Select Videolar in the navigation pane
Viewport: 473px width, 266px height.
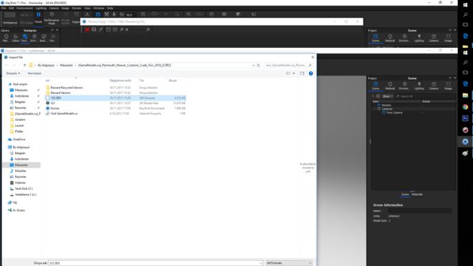(x=20, y=183)
